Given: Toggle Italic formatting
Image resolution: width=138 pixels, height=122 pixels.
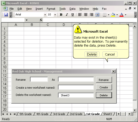Looking at the screenshot, I should click(x=67, y=15).
